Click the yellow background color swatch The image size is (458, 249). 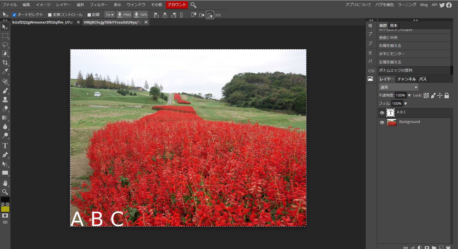5,209
